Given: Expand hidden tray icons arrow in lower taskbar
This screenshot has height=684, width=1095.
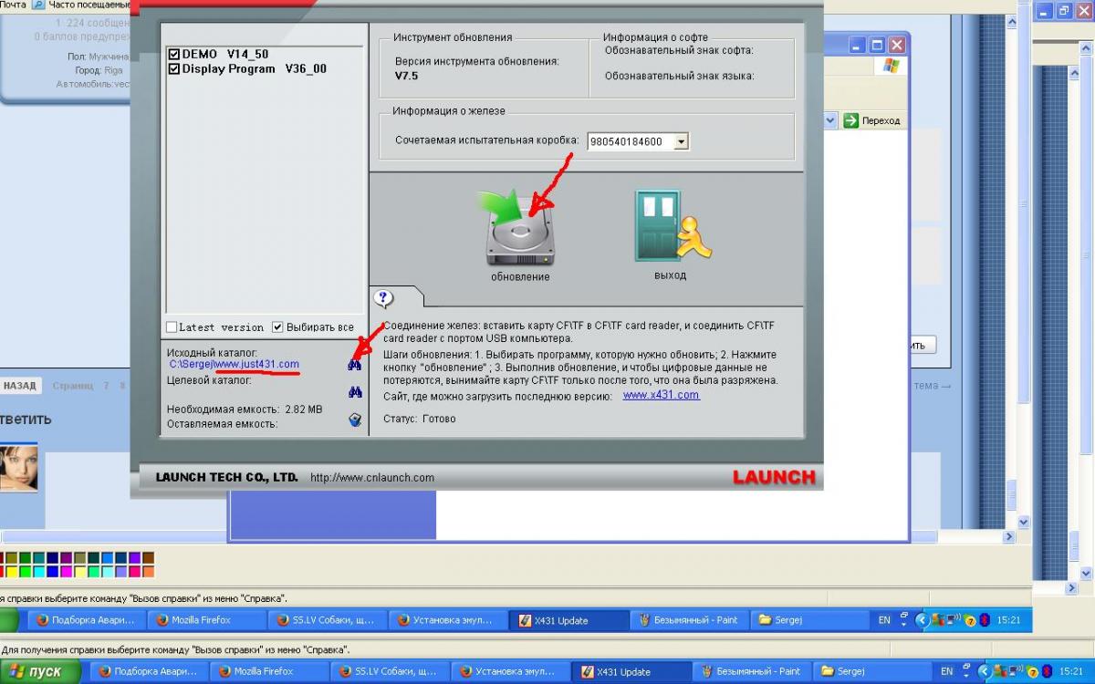Looking at the screenshot, I should coord(984,671).
